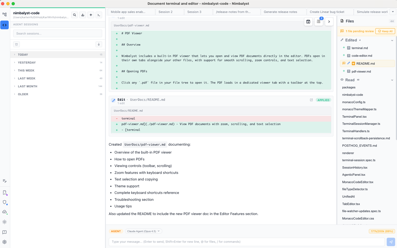This screenshot has height=248, width=397.
Task: Click the import download icon in workspace header
Action: [x=83, y=15]
